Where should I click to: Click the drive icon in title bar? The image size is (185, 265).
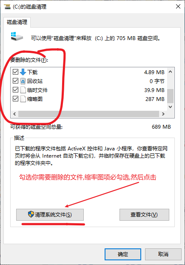pos(7,7)
